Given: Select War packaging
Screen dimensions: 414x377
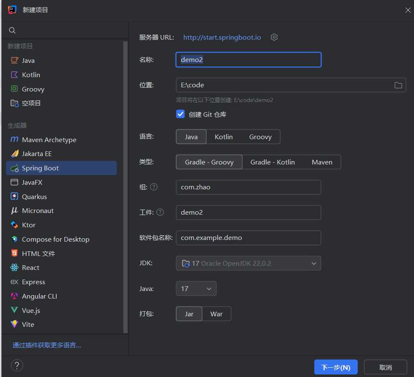Looking at the screenshot, I should (216, 314).
